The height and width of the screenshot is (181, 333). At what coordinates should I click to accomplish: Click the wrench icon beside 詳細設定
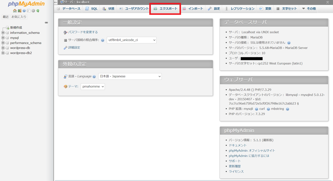click(x=65, y=48)
